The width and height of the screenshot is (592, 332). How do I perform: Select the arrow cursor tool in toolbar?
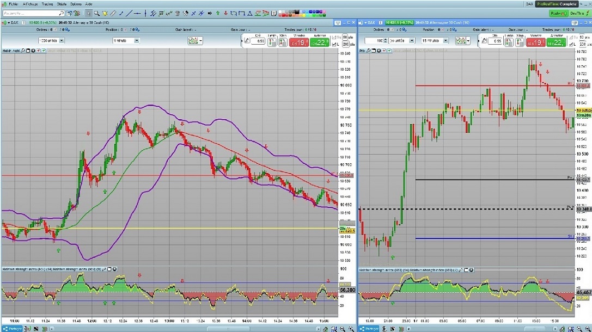(88, 13)
